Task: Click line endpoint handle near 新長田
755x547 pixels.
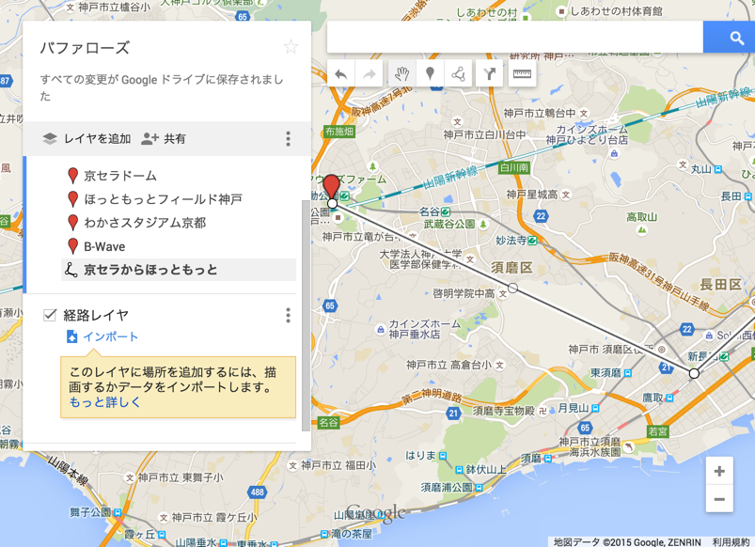Action: tap(694, 374)
